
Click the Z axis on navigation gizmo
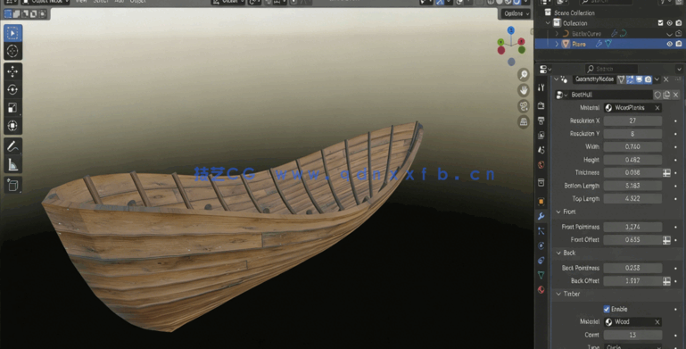click(511, 29)
